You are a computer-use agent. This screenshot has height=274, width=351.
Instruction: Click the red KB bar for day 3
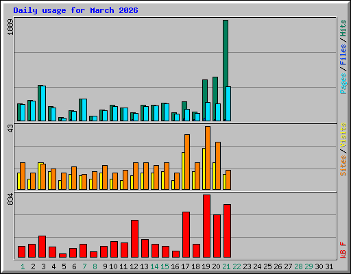pyautogui.click(x=42, y=247)
